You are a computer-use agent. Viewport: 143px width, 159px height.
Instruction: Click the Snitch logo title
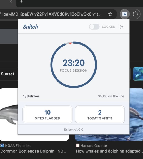click(x=31, y=27)
